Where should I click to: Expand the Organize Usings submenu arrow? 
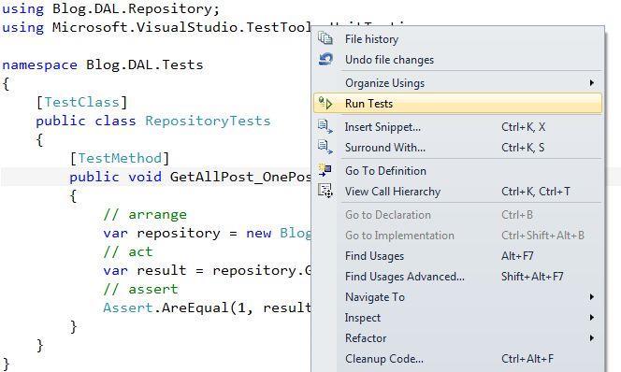[591, 82]
